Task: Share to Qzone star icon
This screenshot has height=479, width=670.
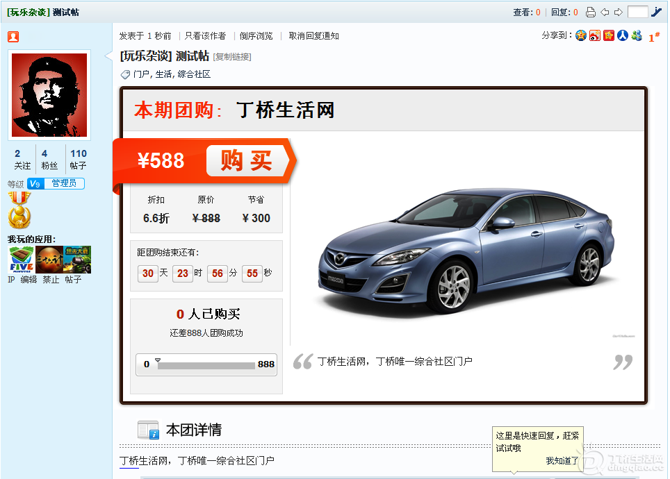Action: click(581, 36)
